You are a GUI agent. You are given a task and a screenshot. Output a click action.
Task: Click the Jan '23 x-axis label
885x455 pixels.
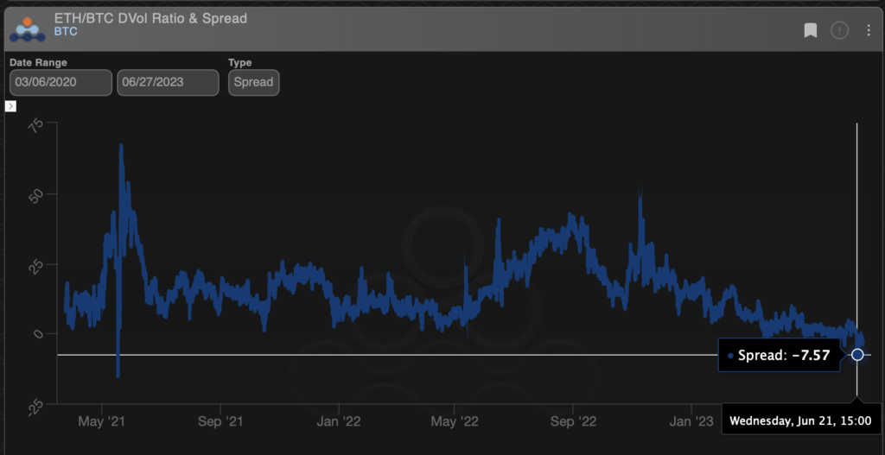coord(691,421)
